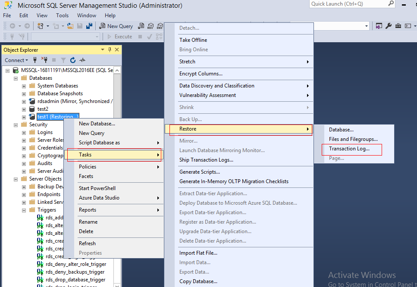Screen dimensions: 417x287
Task: Click the Stop square beside Execute
Action: tap(140, 37)
